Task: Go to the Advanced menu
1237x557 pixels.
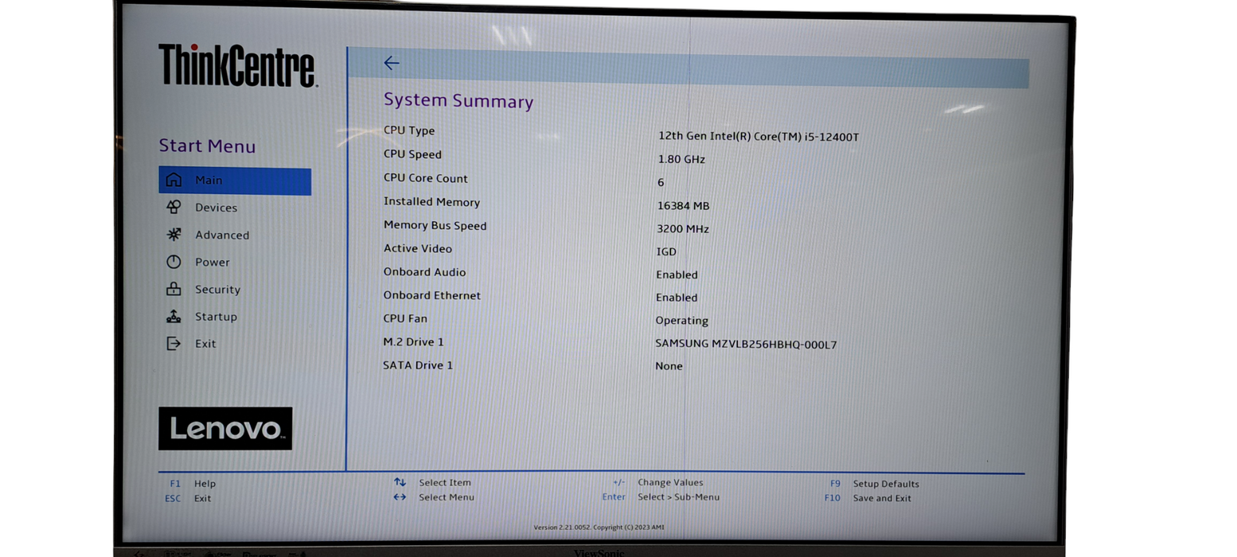Action: coord(222,235)
